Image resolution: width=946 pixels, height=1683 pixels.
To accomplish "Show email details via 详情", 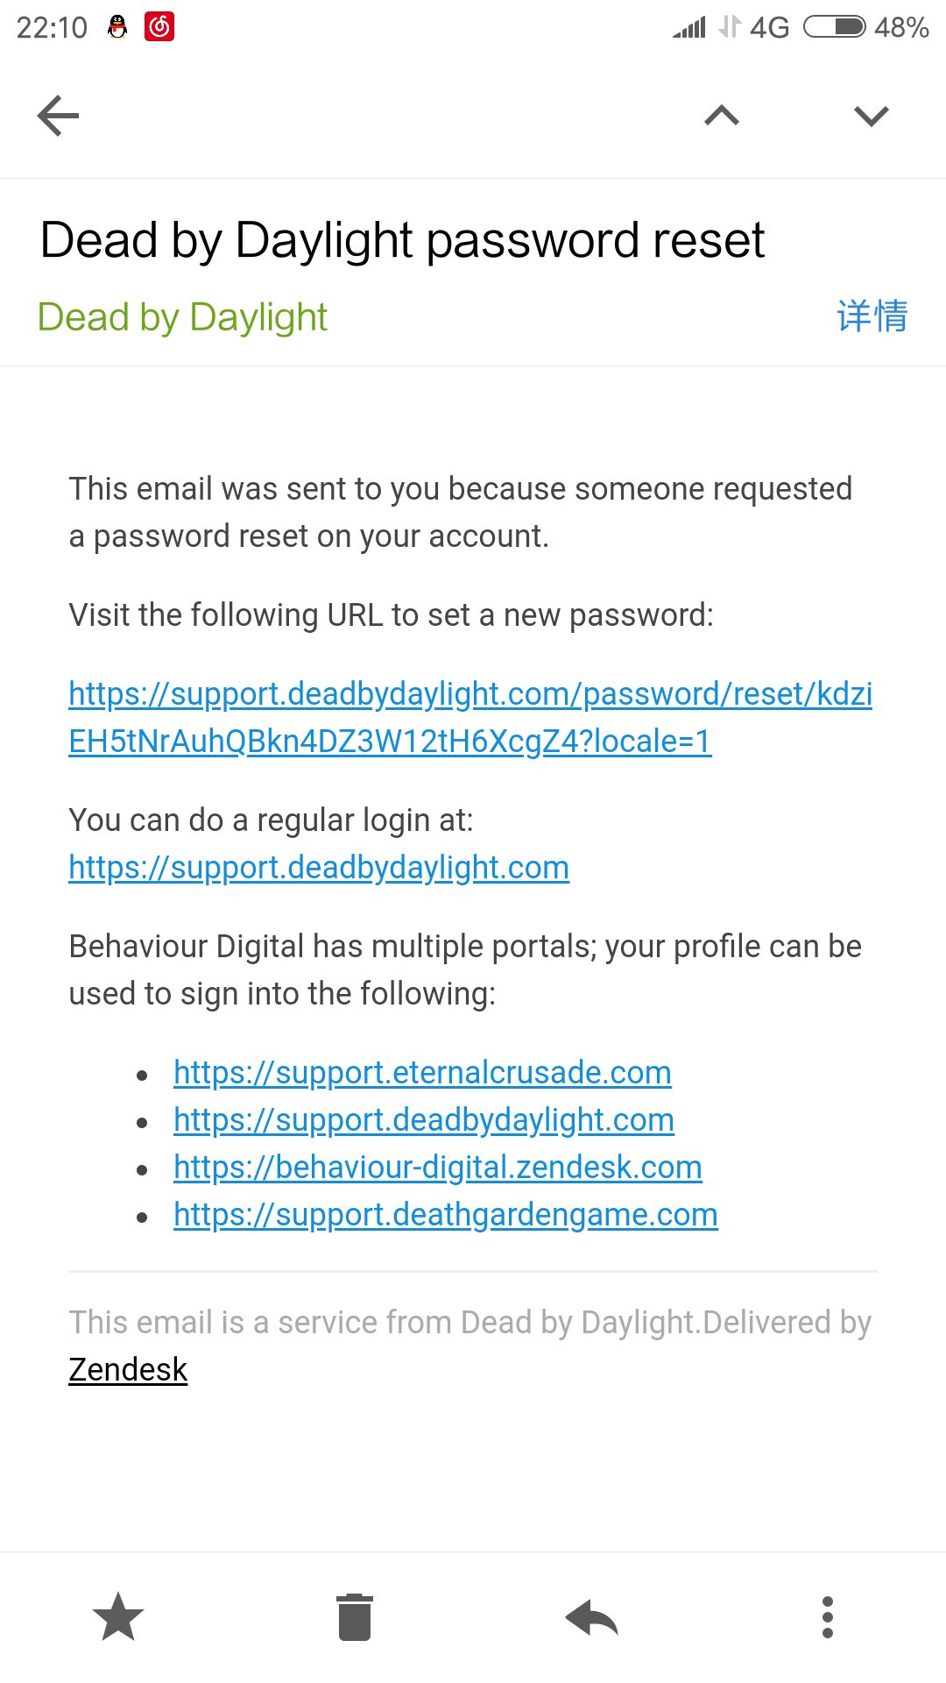I will coord(872,316).
